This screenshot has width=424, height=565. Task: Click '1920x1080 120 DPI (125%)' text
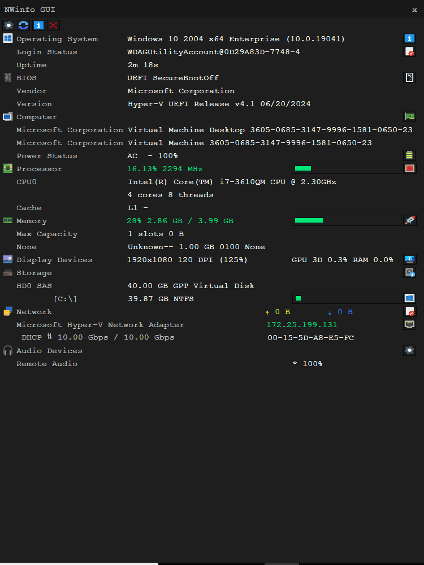(188, 259)
